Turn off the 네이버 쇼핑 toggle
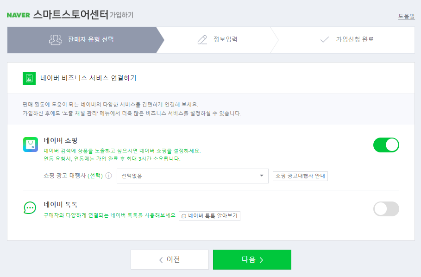The image size is (421, 277). point(386,145)
